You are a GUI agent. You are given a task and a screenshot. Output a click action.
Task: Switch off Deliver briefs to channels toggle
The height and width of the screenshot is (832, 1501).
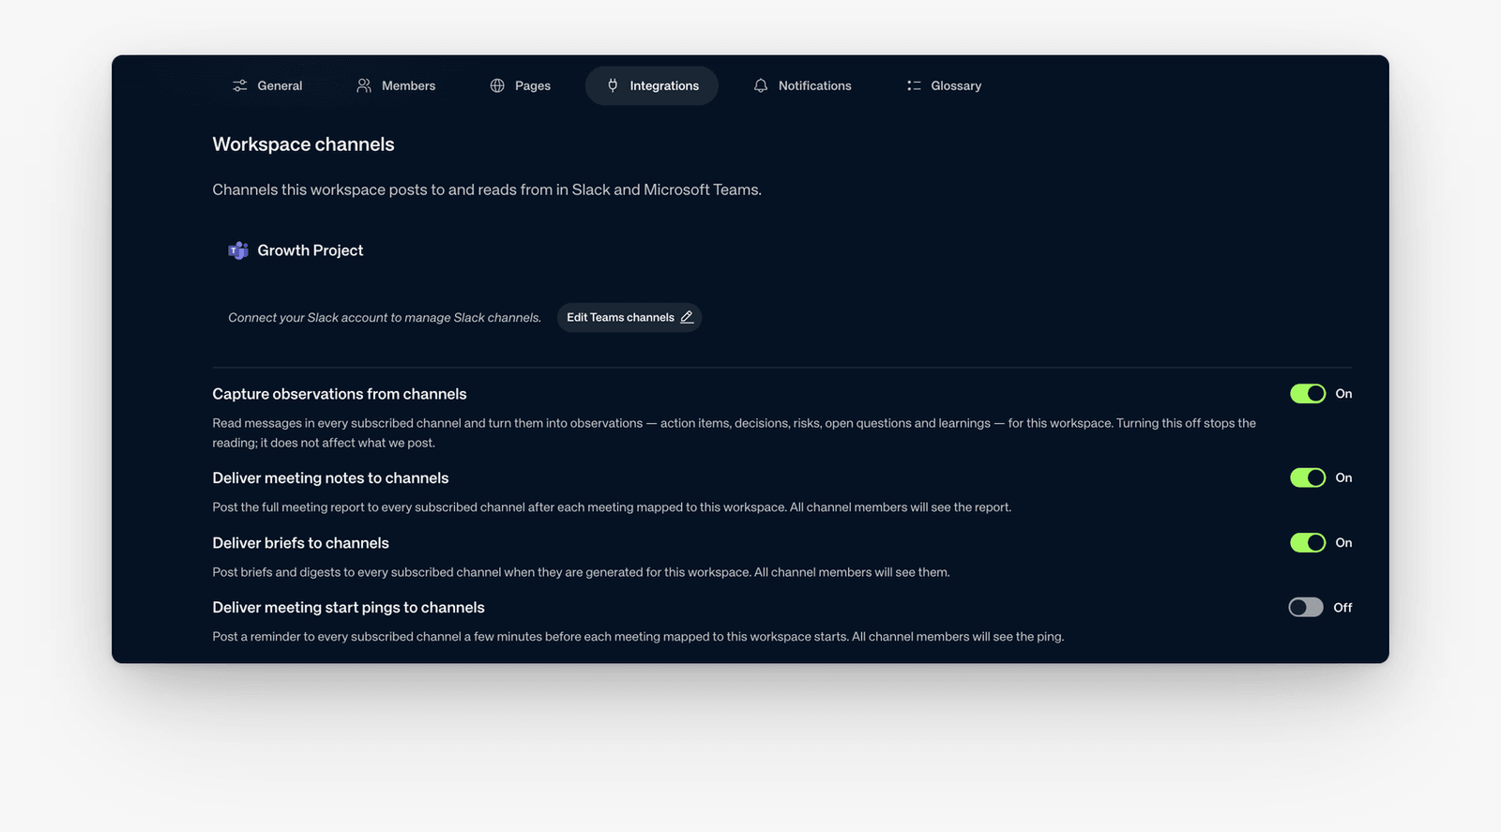1307,542
